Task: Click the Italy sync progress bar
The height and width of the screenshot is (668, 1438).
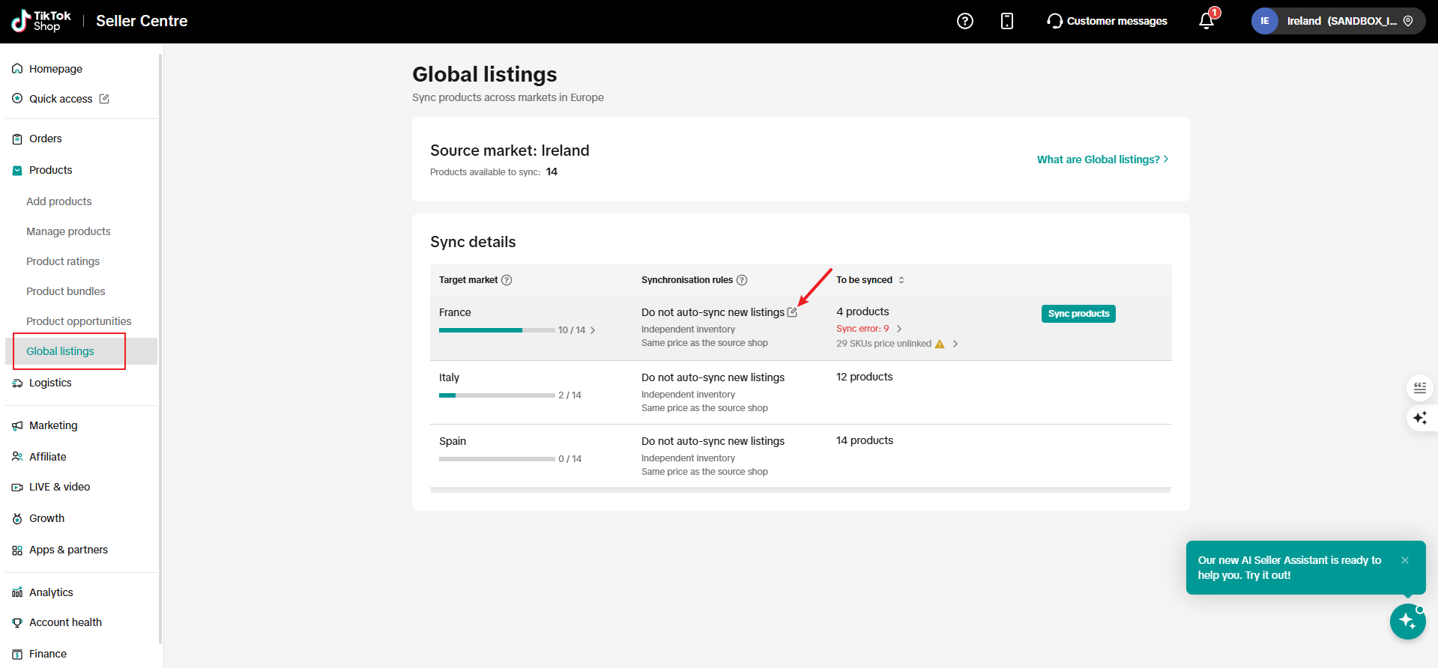Action: click(497, 395)
